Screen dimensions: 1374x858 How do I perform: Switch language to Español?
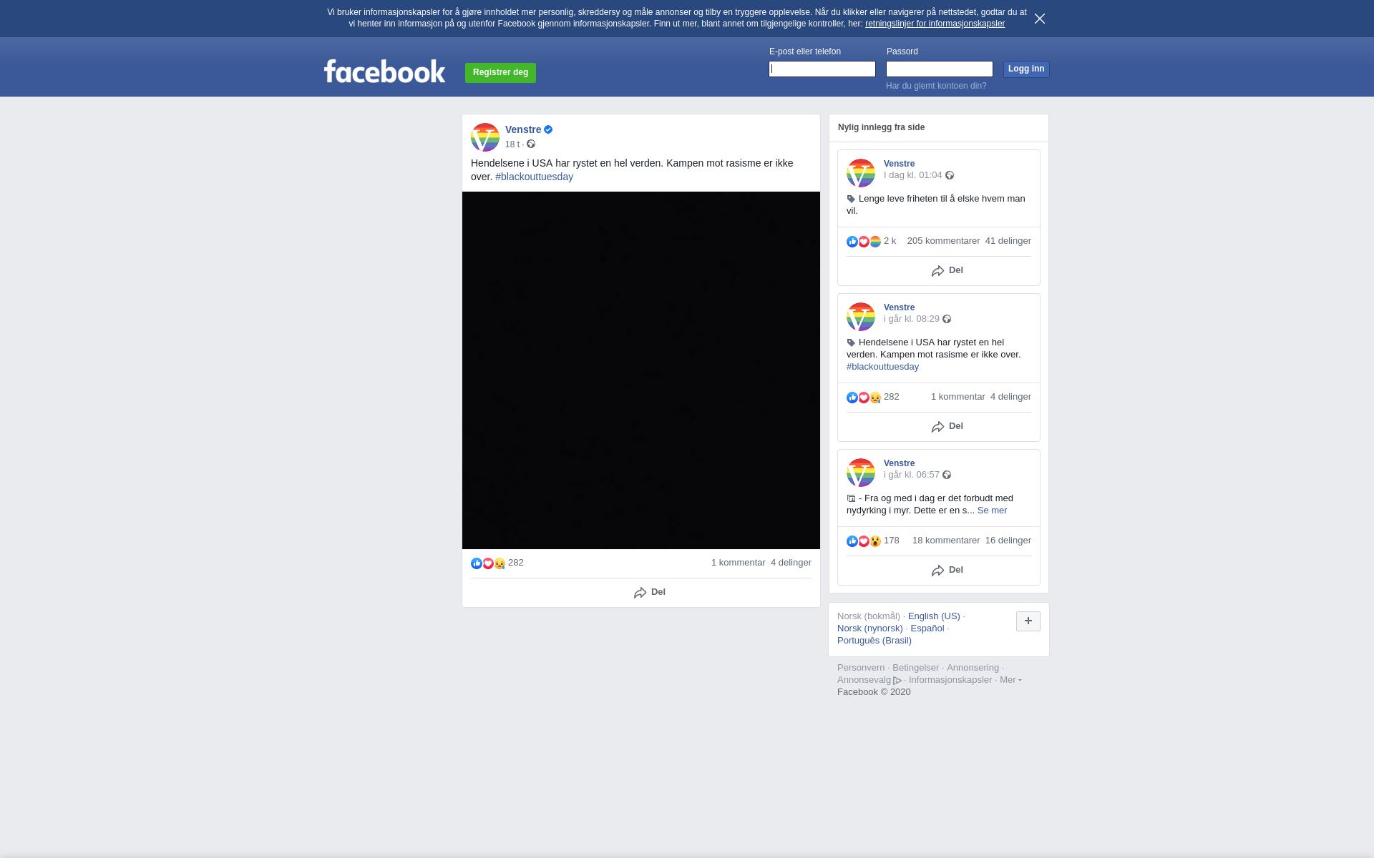click(927, 628)
